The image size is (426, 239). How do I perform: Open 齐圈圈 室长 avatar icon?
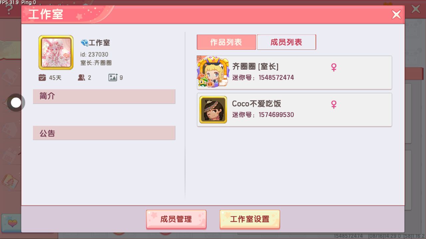213,72
